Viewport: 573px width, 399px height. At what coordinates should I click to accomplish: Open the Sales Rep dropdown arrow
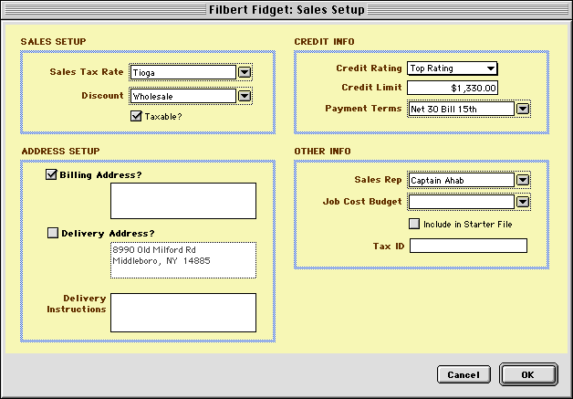(x=523, y=181)
